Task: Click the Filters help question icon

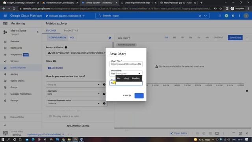Action: [54, 61]
